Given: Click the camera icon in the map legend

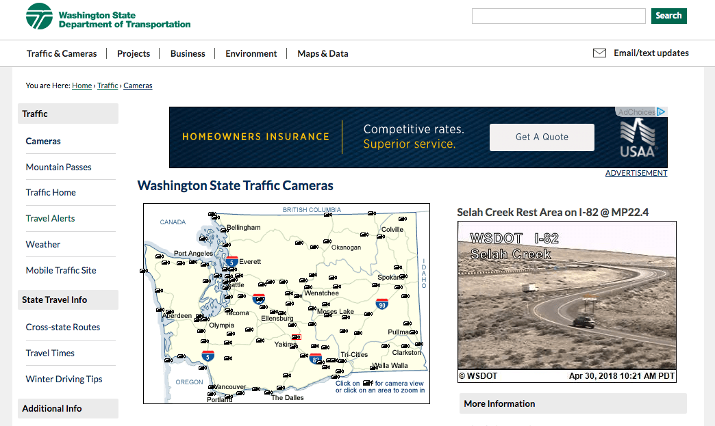Looking at the screenshot, I should click(367, 384).
